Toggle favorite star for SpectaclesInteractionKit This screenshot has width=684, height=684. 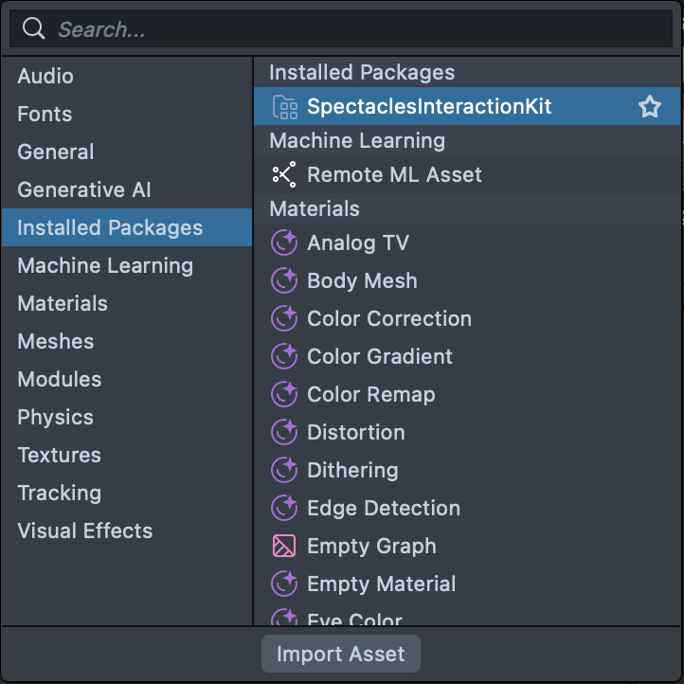(x=649, y=107)
